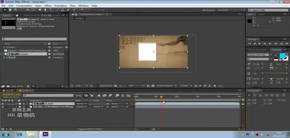Screen dimensions: 290x138
Task: Toggle hide shy layers switch in timeline
Action: coord(99,96)
